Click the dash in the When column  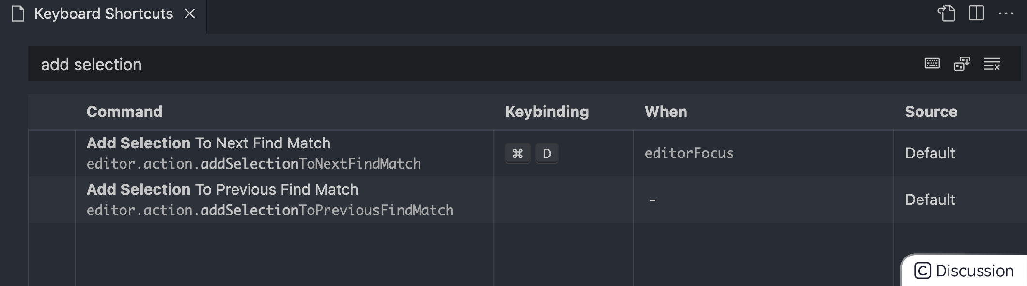coord(653,200)
